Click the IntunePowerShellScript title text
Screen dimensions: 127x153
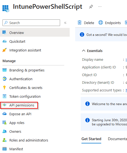pos(48,7)
